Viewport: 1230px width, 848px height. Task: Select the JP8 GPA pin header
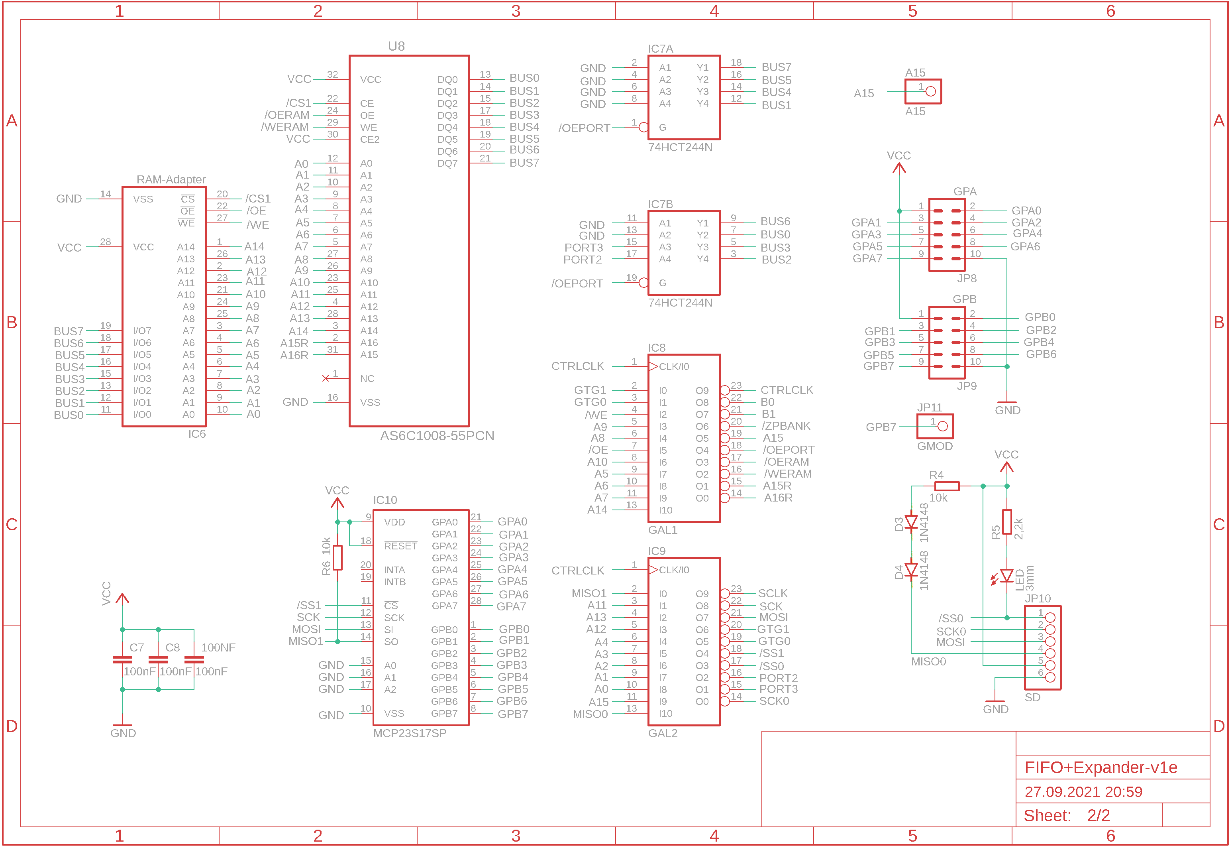pyautogui.click(x=947, y=235)
